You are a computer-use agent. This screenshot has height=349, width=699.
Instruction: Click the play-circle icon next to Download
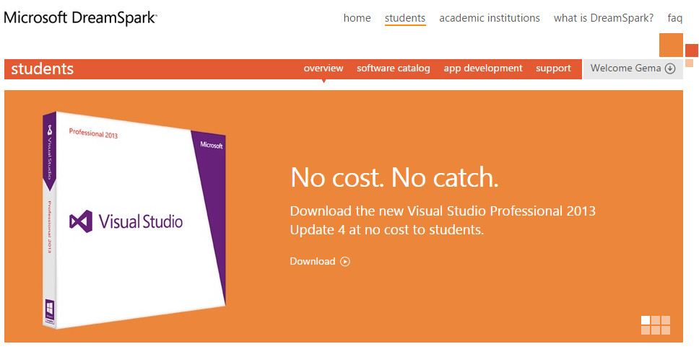tap(345, 261)
